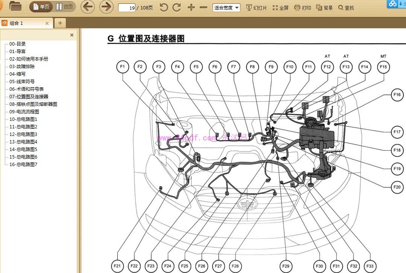Click connector label F20 in diagram
This screenshot has width=406, height=273.
397,187
